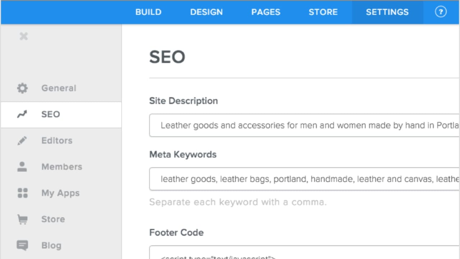Viewport: 460px width, 259px height.
Task: Switch to the BUILD tab
Action: [x=148, y=12]
